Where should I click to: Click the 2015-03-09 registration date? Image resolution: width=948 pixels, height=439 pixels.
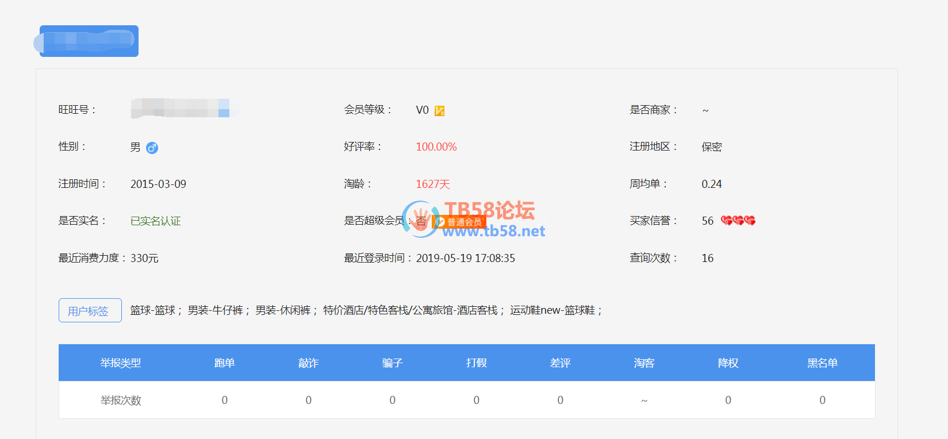pyautogui.click(x=158, y=184)
